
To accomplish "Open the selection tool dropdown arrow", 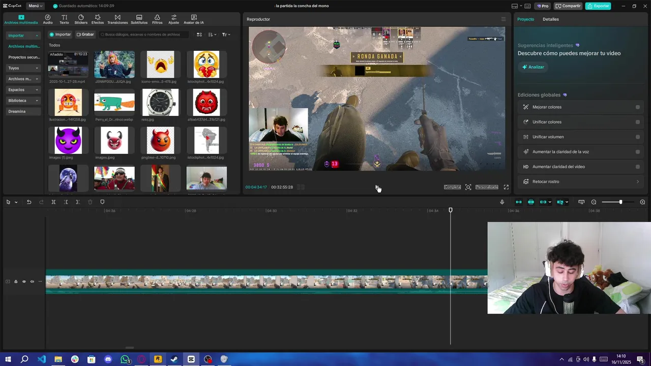I will pos(16,202).
